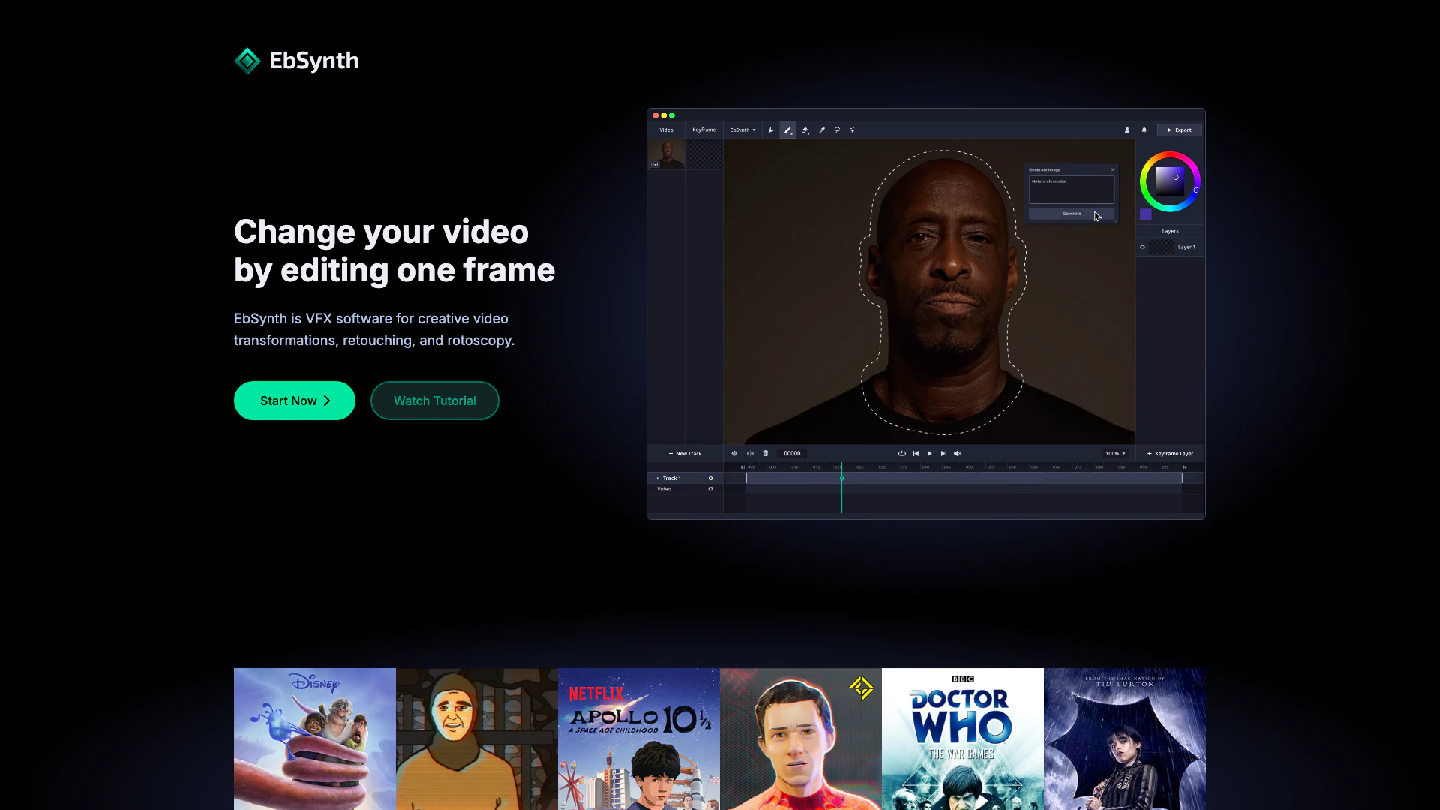Switch to the Video tab

tap(666, 130)
